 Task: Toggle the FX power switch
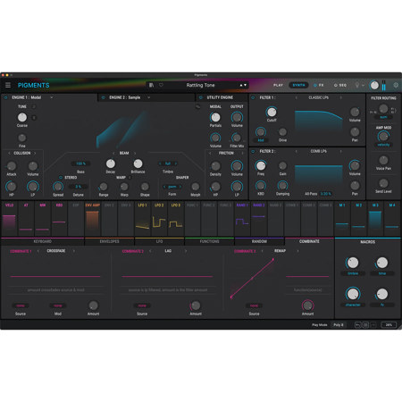click(315, 85)
